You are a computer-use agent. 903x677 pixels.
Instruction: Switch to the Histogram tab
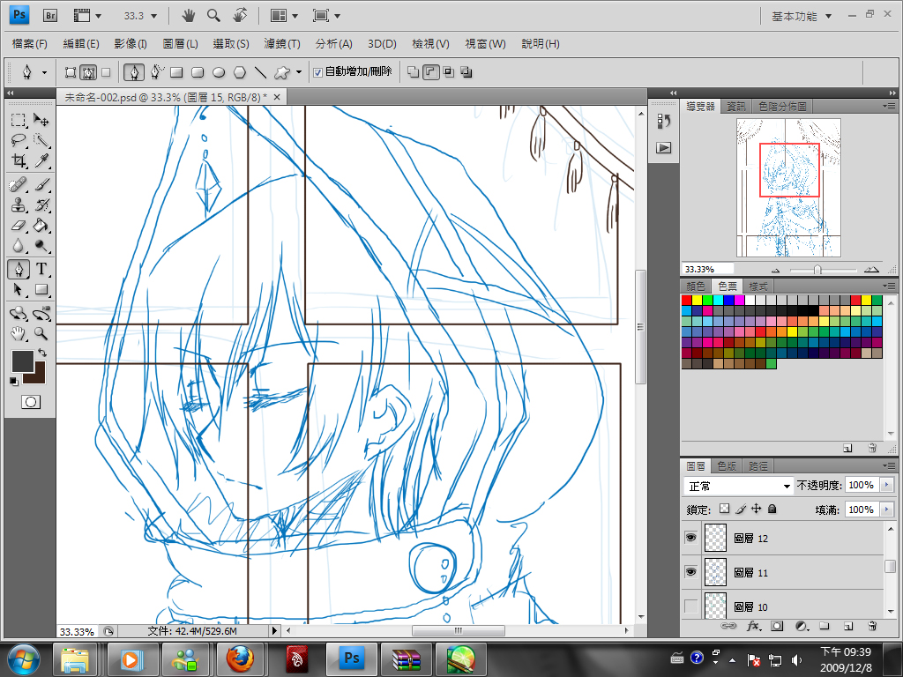coord(782,107)
